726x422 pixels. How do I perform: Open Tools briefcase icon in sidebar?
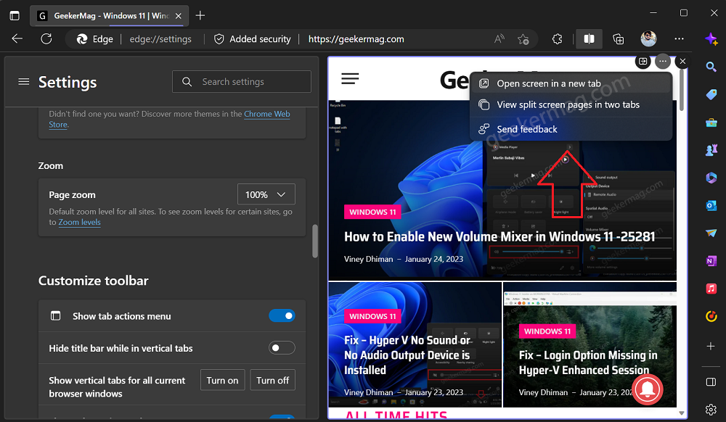(x=711, y=123)
